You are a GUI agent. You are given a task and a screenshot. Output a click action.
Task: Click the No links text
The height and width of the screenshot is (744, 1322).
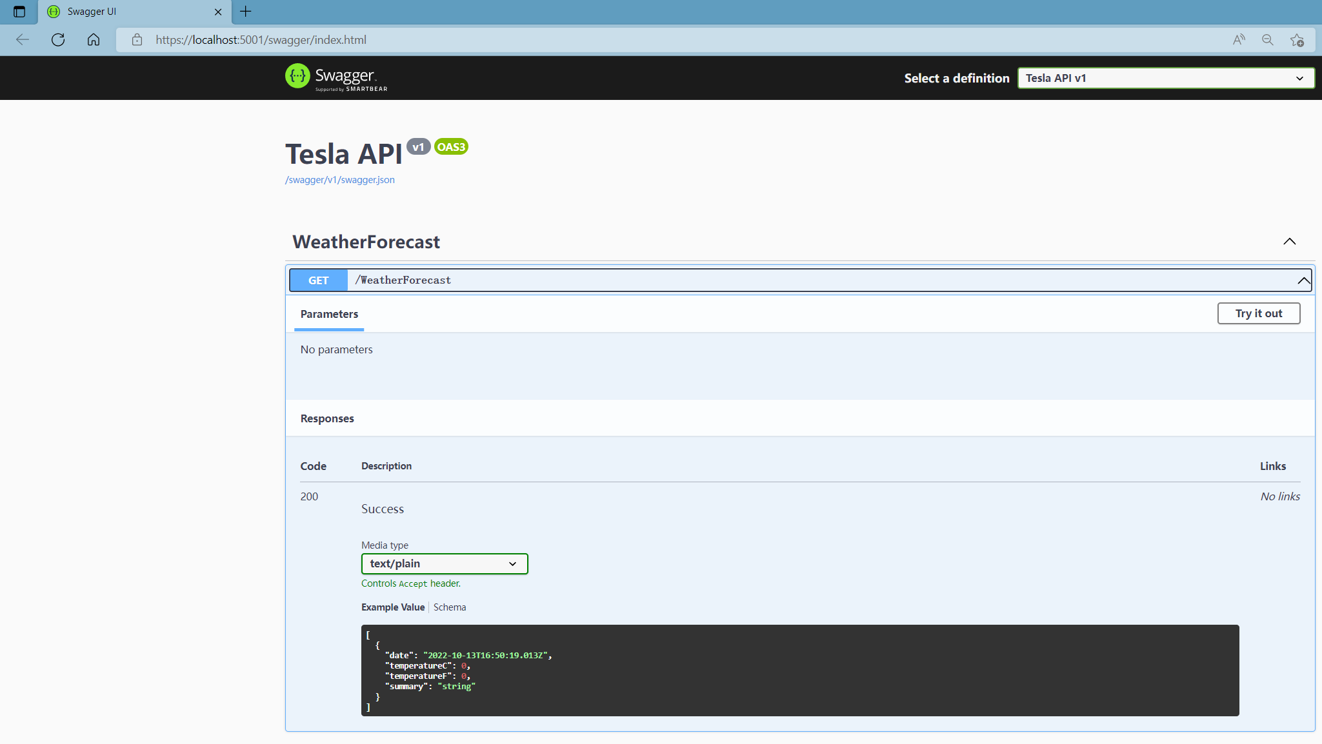click(x=1280, y=496)
